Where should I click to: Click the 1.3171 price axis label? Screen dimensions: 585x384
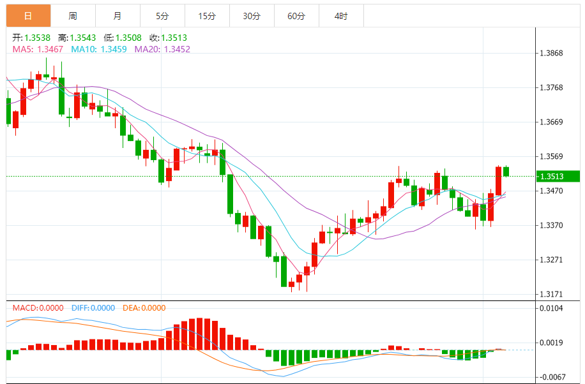551,294
